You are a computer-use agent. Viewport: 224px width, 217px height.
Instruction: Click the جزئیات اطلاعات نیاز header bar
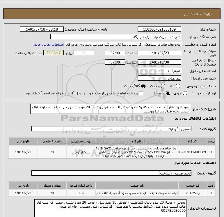112,14
